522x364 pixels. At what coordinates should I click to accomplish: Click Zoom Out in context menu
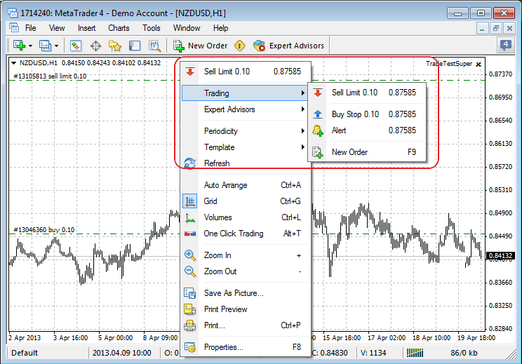[245, 271]
